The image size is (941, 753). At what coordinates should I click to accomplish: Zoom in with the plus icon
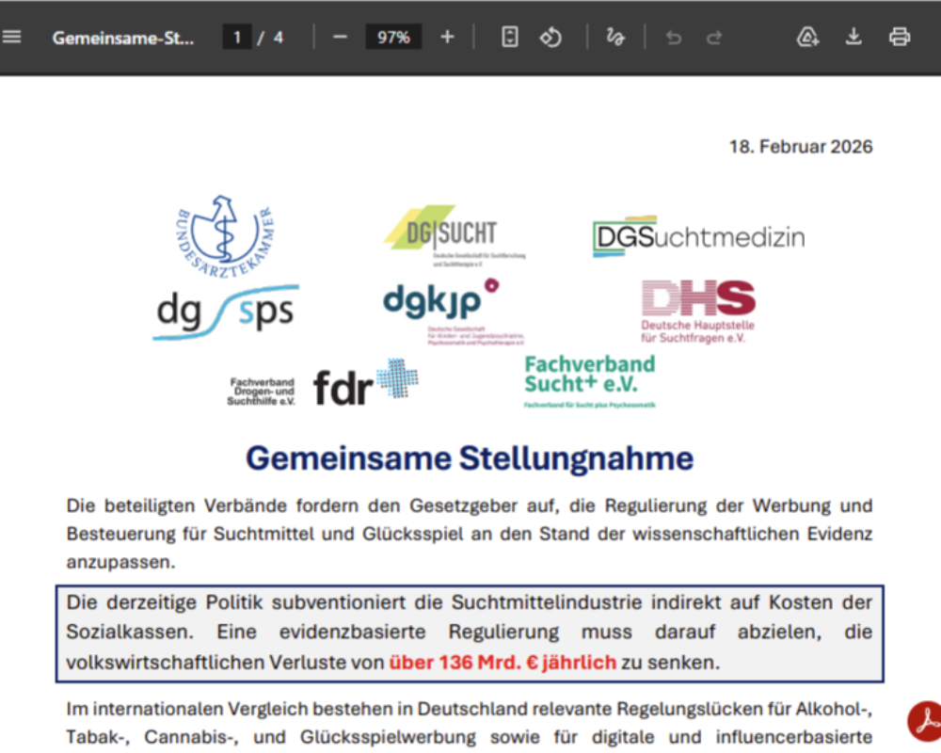point(447,37)
